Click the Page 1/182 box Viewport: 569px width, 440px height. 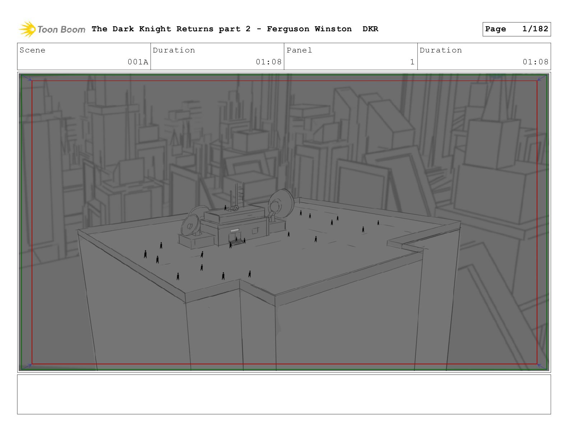517,29
